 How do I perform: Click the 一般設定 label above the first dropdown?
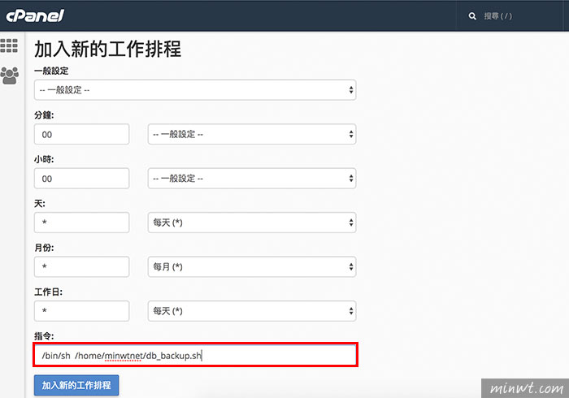pos(51,71)
